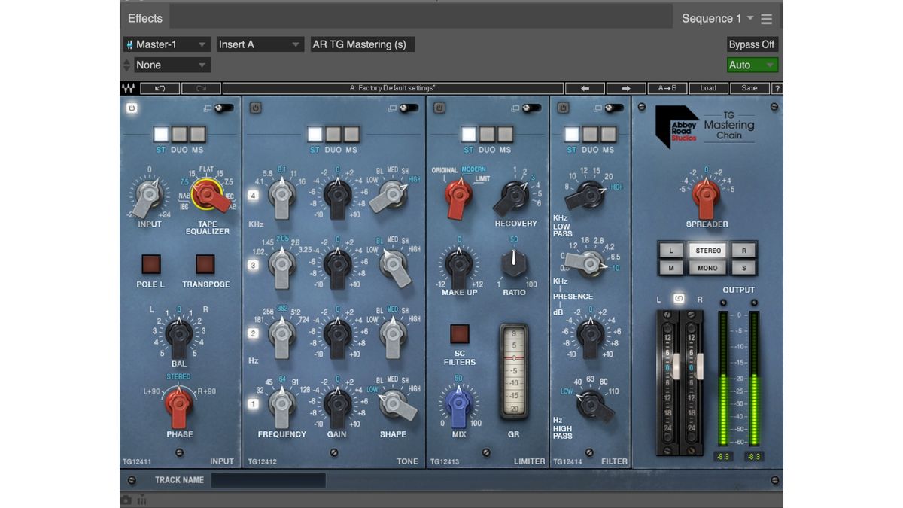Open the Master-1 track dropdown

166,44
